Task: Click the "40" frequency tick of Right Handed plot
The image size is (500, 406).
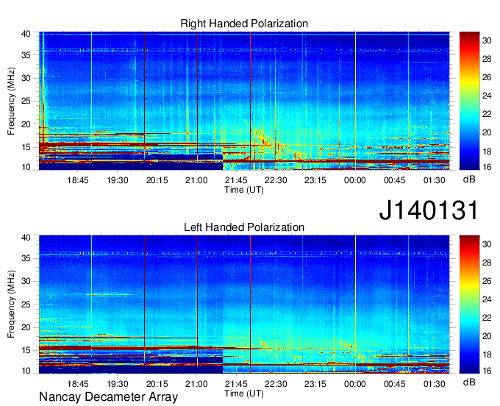Action: pos(26,34)
